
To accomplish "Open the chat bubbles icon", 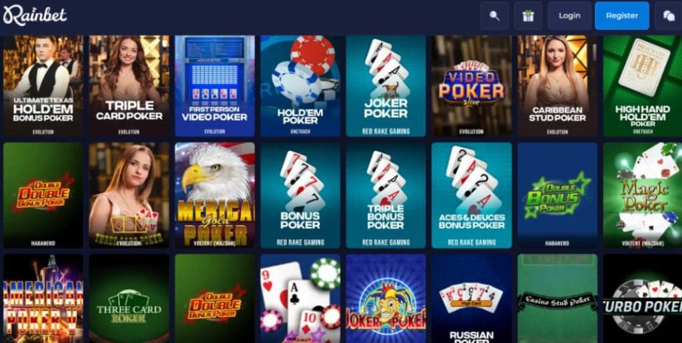I will [x=669, y=15].
